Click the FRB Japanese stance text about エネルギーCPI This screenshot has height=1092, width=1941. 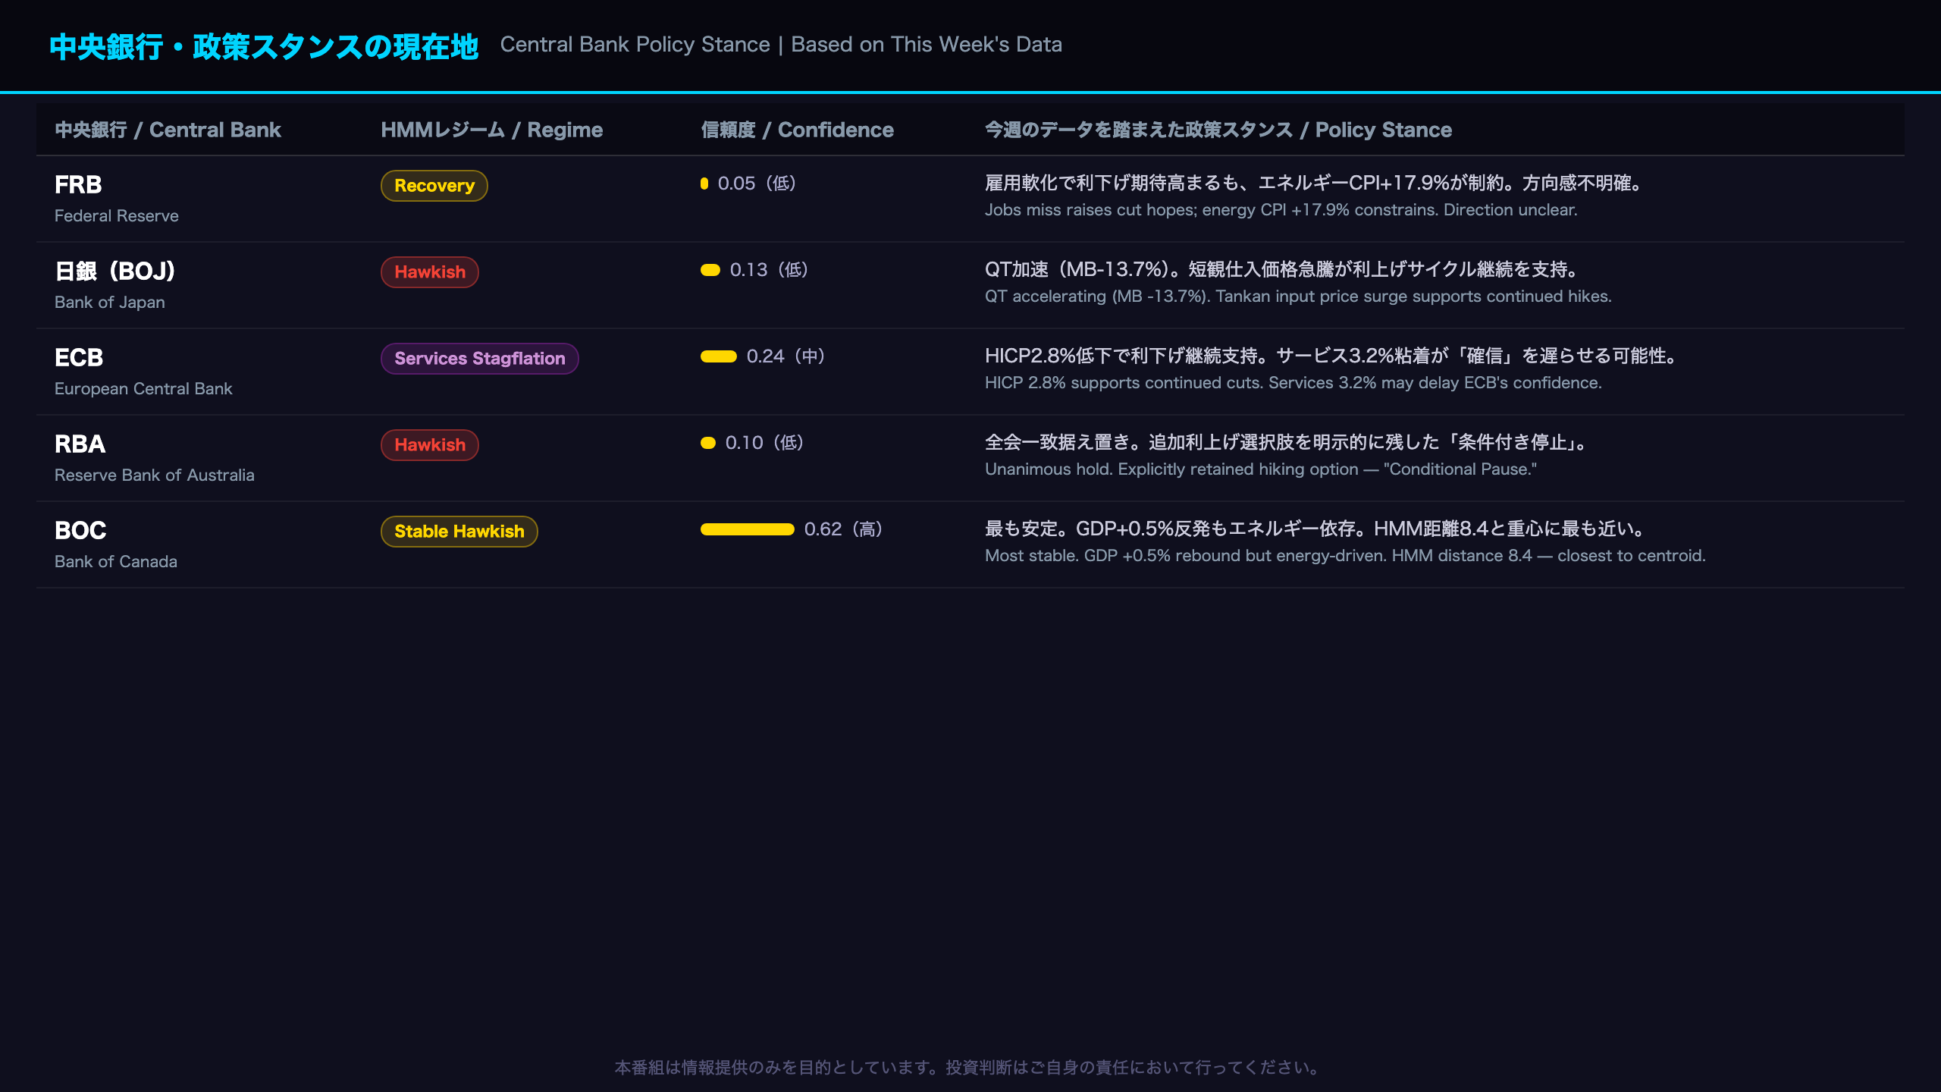1315,183
